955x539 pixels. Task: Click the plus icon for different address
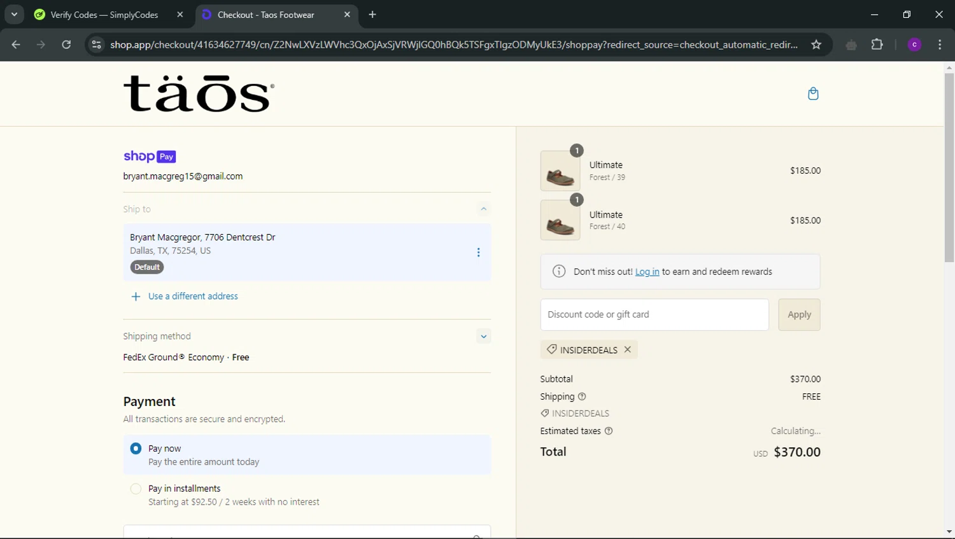(136, 297)
